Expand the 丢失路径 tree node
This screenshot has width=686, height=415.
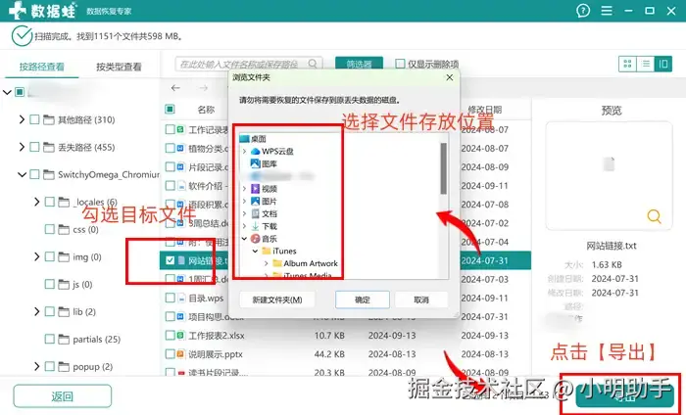[x=22, y=147]
